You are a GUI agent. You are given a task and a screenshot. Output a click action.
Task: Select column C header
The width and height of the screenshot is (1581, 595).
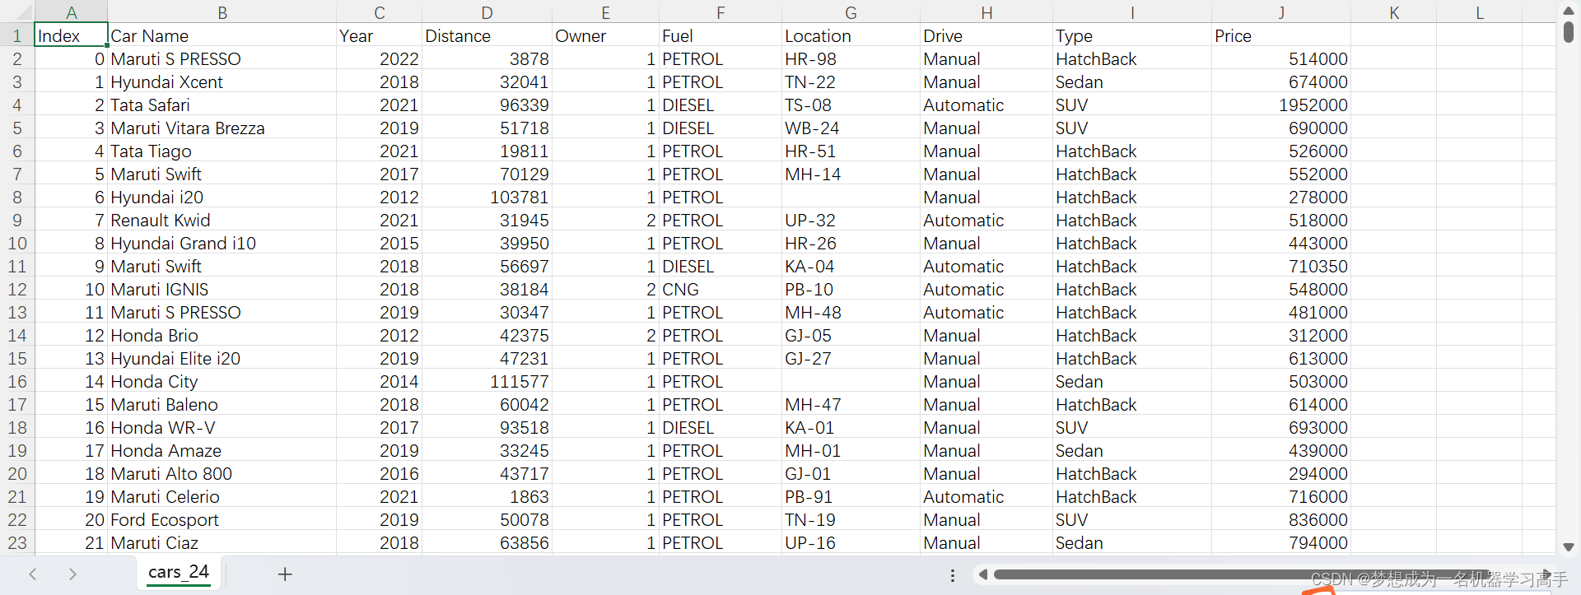tap(380, 12)
